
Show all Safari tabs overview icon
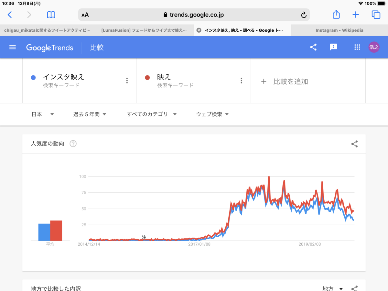(376, 15)
